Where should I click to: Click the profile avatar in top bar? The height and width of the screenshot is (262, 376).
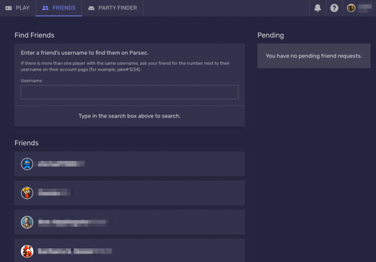click(351, 8)
